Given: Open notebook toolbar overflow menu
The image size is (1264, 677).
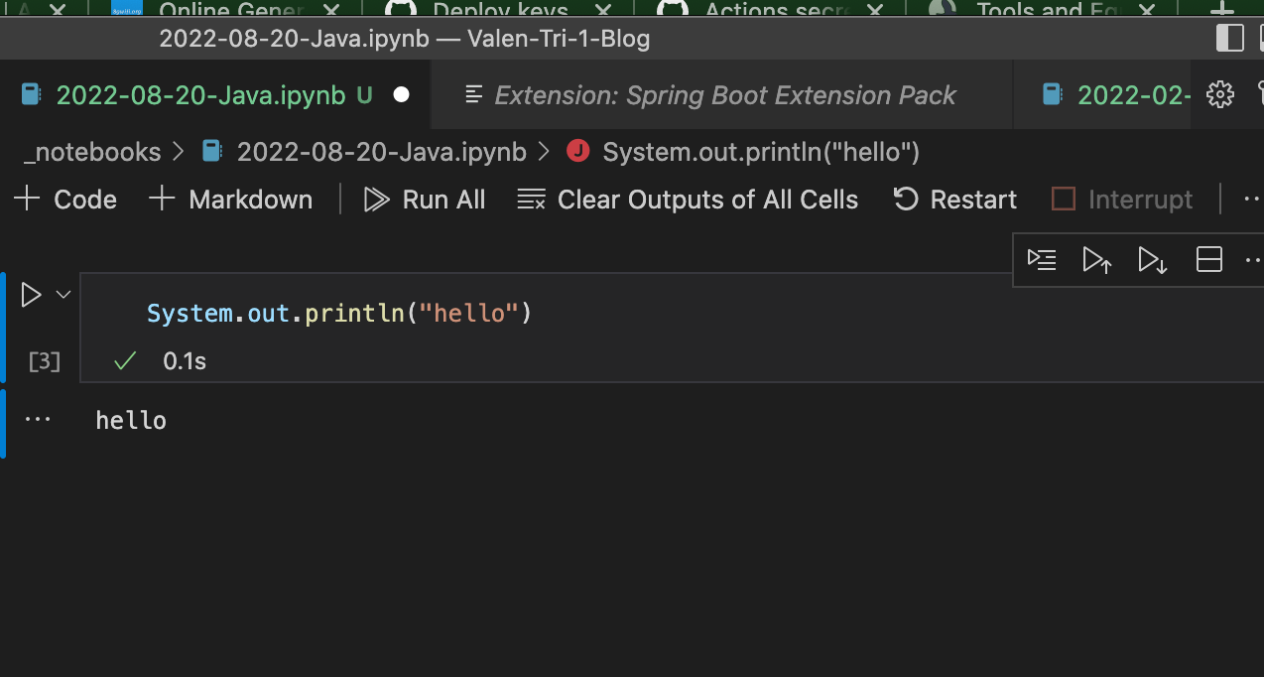Looking at the screenshot, I should coord(1251,200).
